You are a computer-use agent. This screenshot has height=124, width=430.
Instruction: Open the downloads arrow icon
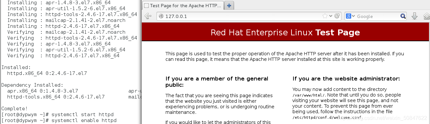(x=414, y=16)
